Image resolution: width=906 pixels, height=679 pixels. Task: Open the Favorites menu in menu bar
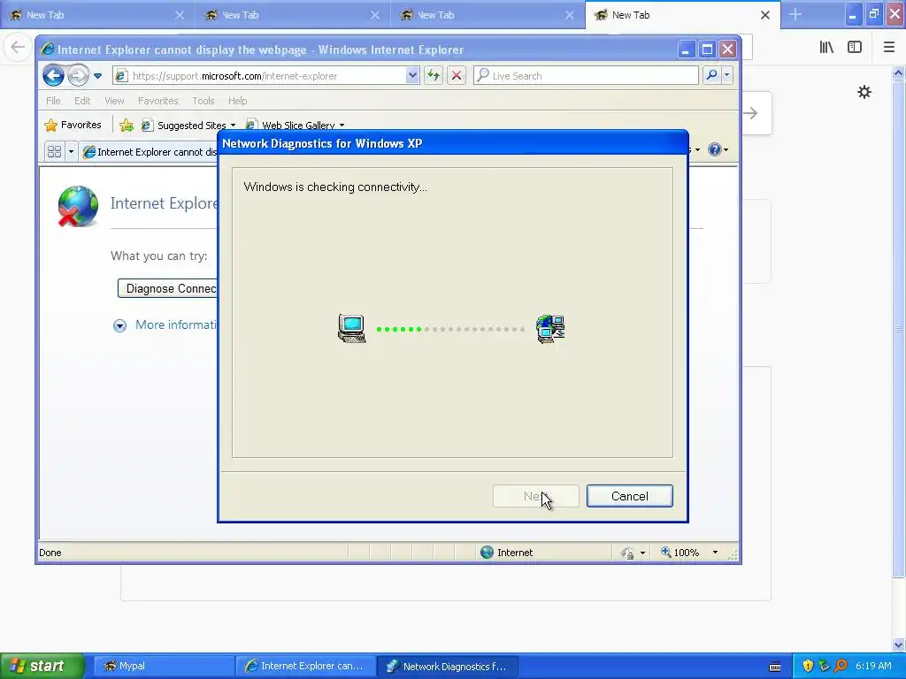tap(157, 101)
